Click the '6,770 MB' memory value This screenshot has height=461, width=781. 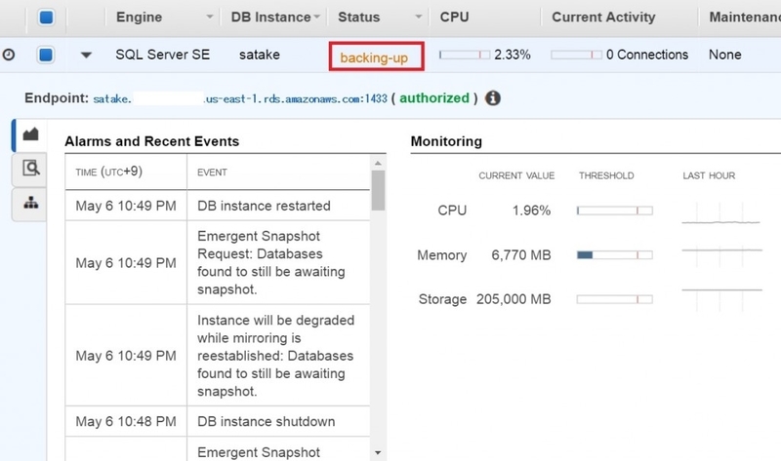[x=521, y=255]
